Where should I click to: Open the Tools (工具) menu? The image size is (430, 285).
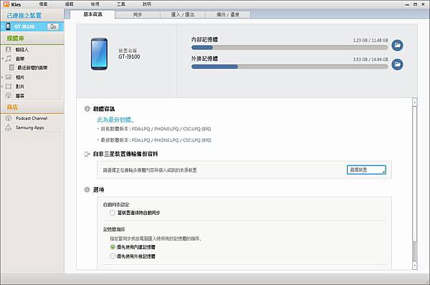(x=121, y=4)
